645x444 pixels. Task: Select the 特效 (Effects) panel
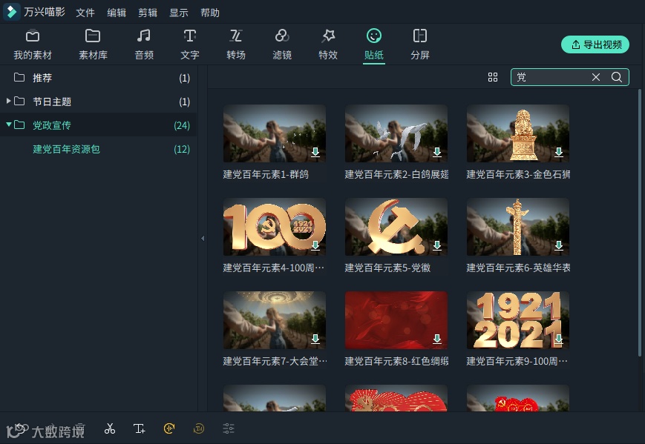pyautogui.click(x=328, y=43)
